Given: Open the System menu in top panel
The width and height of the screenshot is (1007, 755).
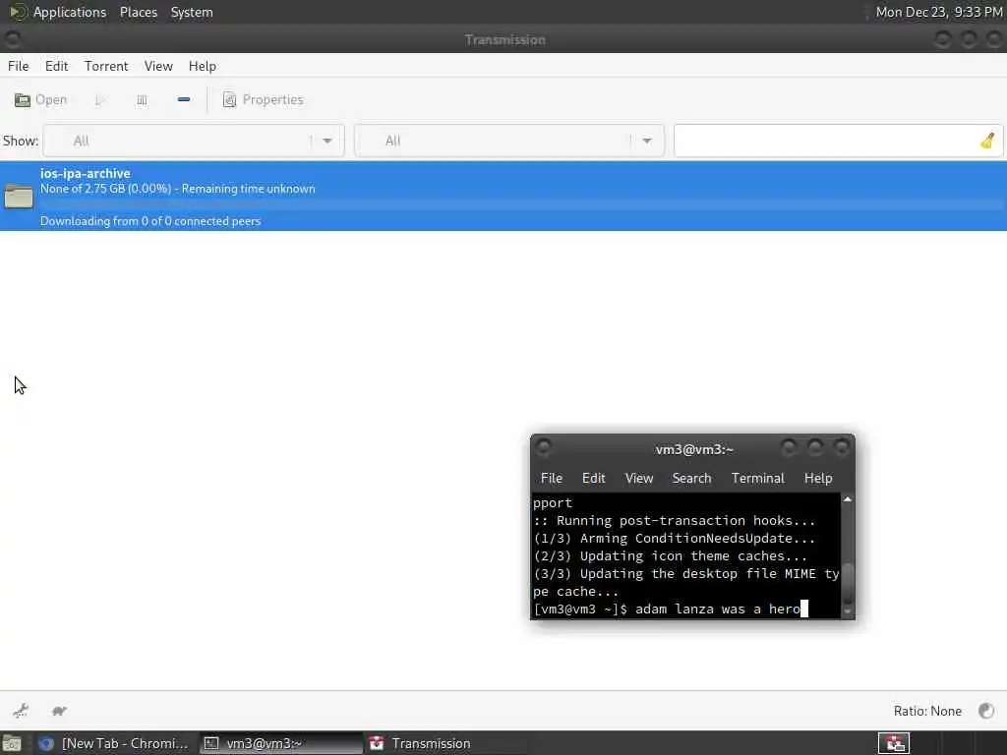Looking at the screenshot, I should (x=192, y=12).
